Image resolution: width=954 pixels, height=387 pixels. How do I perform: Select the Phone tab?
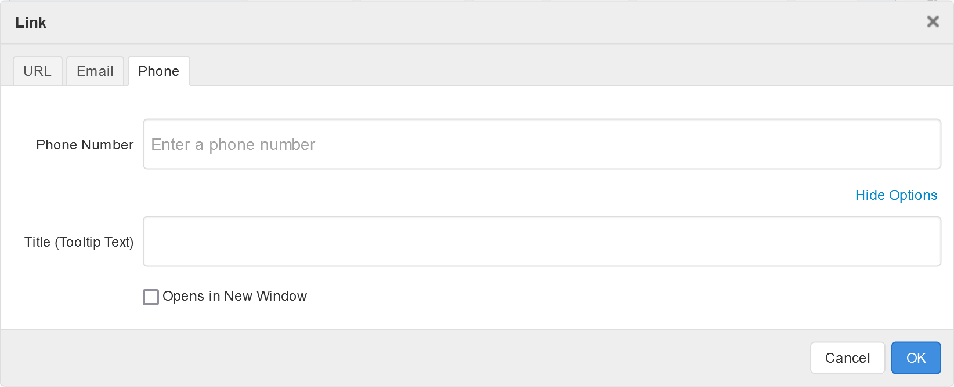pos(159,71)
